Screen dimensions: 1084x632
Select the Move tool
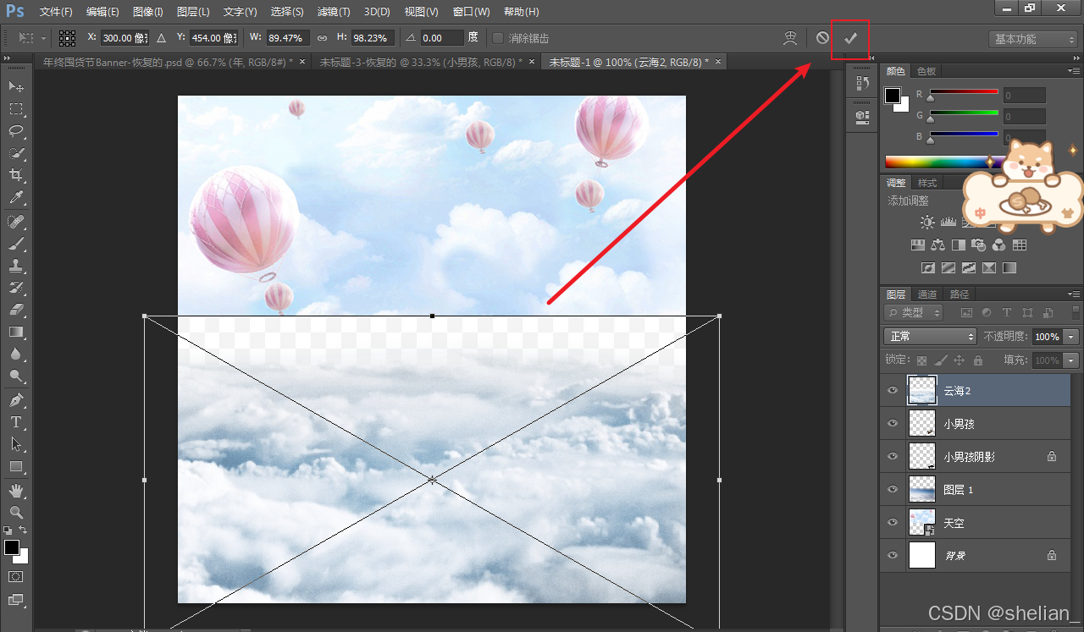click(x=16, y=87)
